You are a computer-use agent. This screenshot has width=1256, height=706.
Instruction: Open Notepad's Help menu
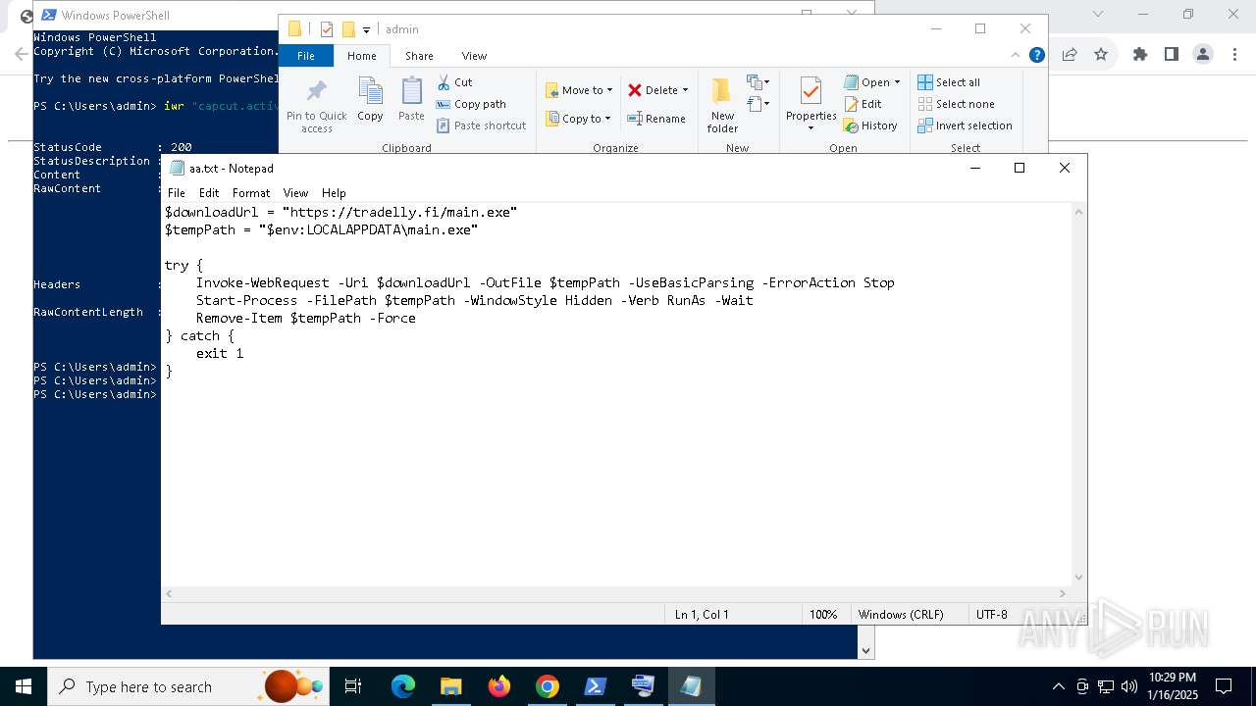[334, 193]
